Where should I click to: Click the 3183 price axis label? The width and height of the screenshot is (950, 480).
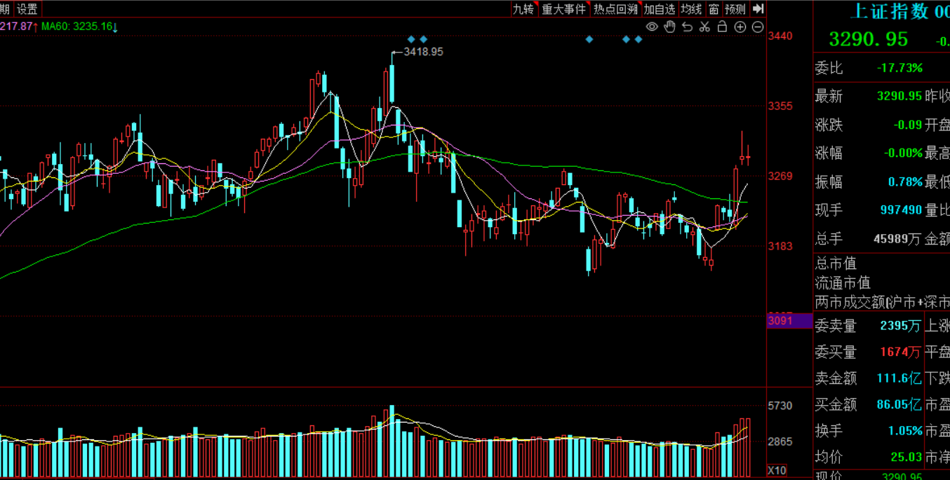pos(780,246)
